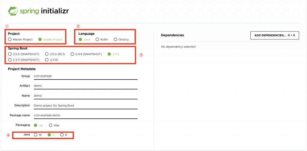Select the Maven Project radio button
The width and height of the screenshot is (307, 151).
10,39
